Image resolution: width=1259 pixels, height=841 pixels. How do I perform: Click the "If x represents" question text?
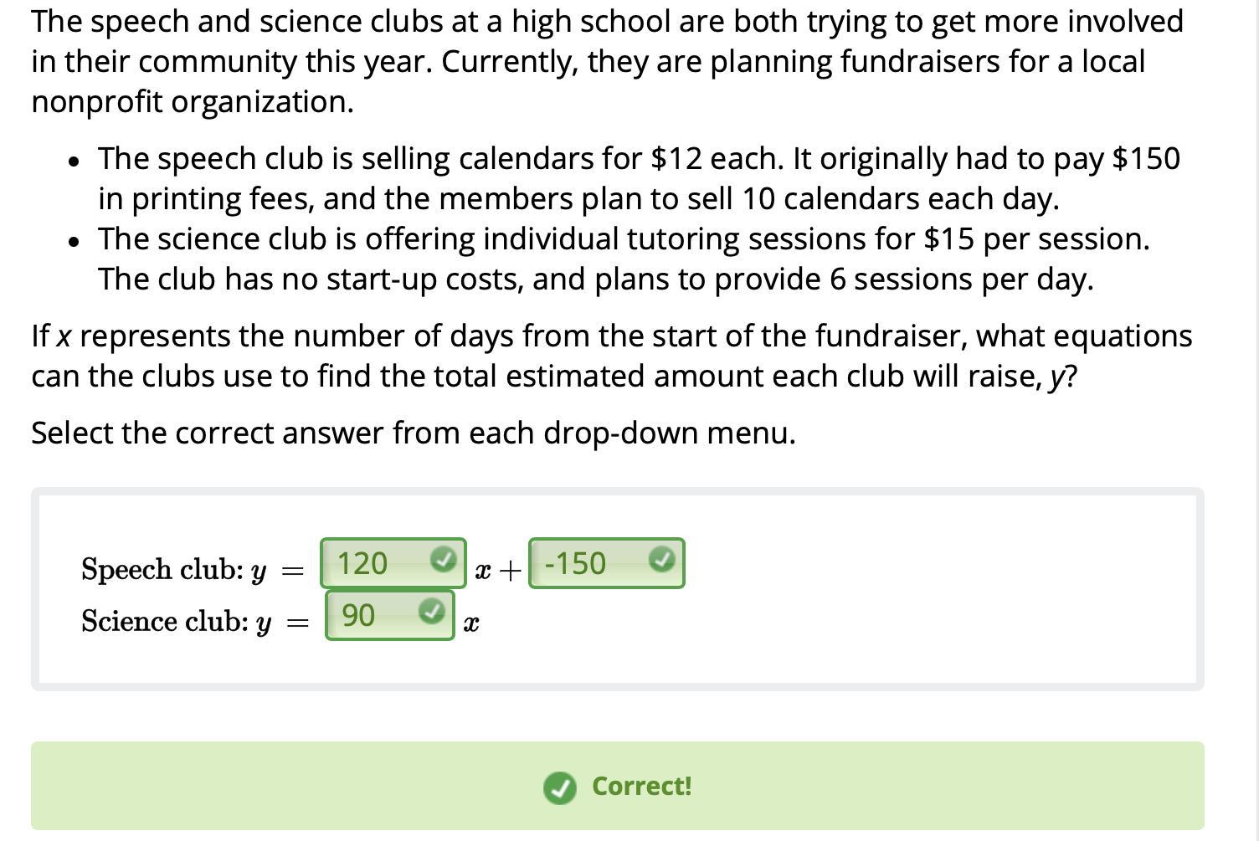611,356
